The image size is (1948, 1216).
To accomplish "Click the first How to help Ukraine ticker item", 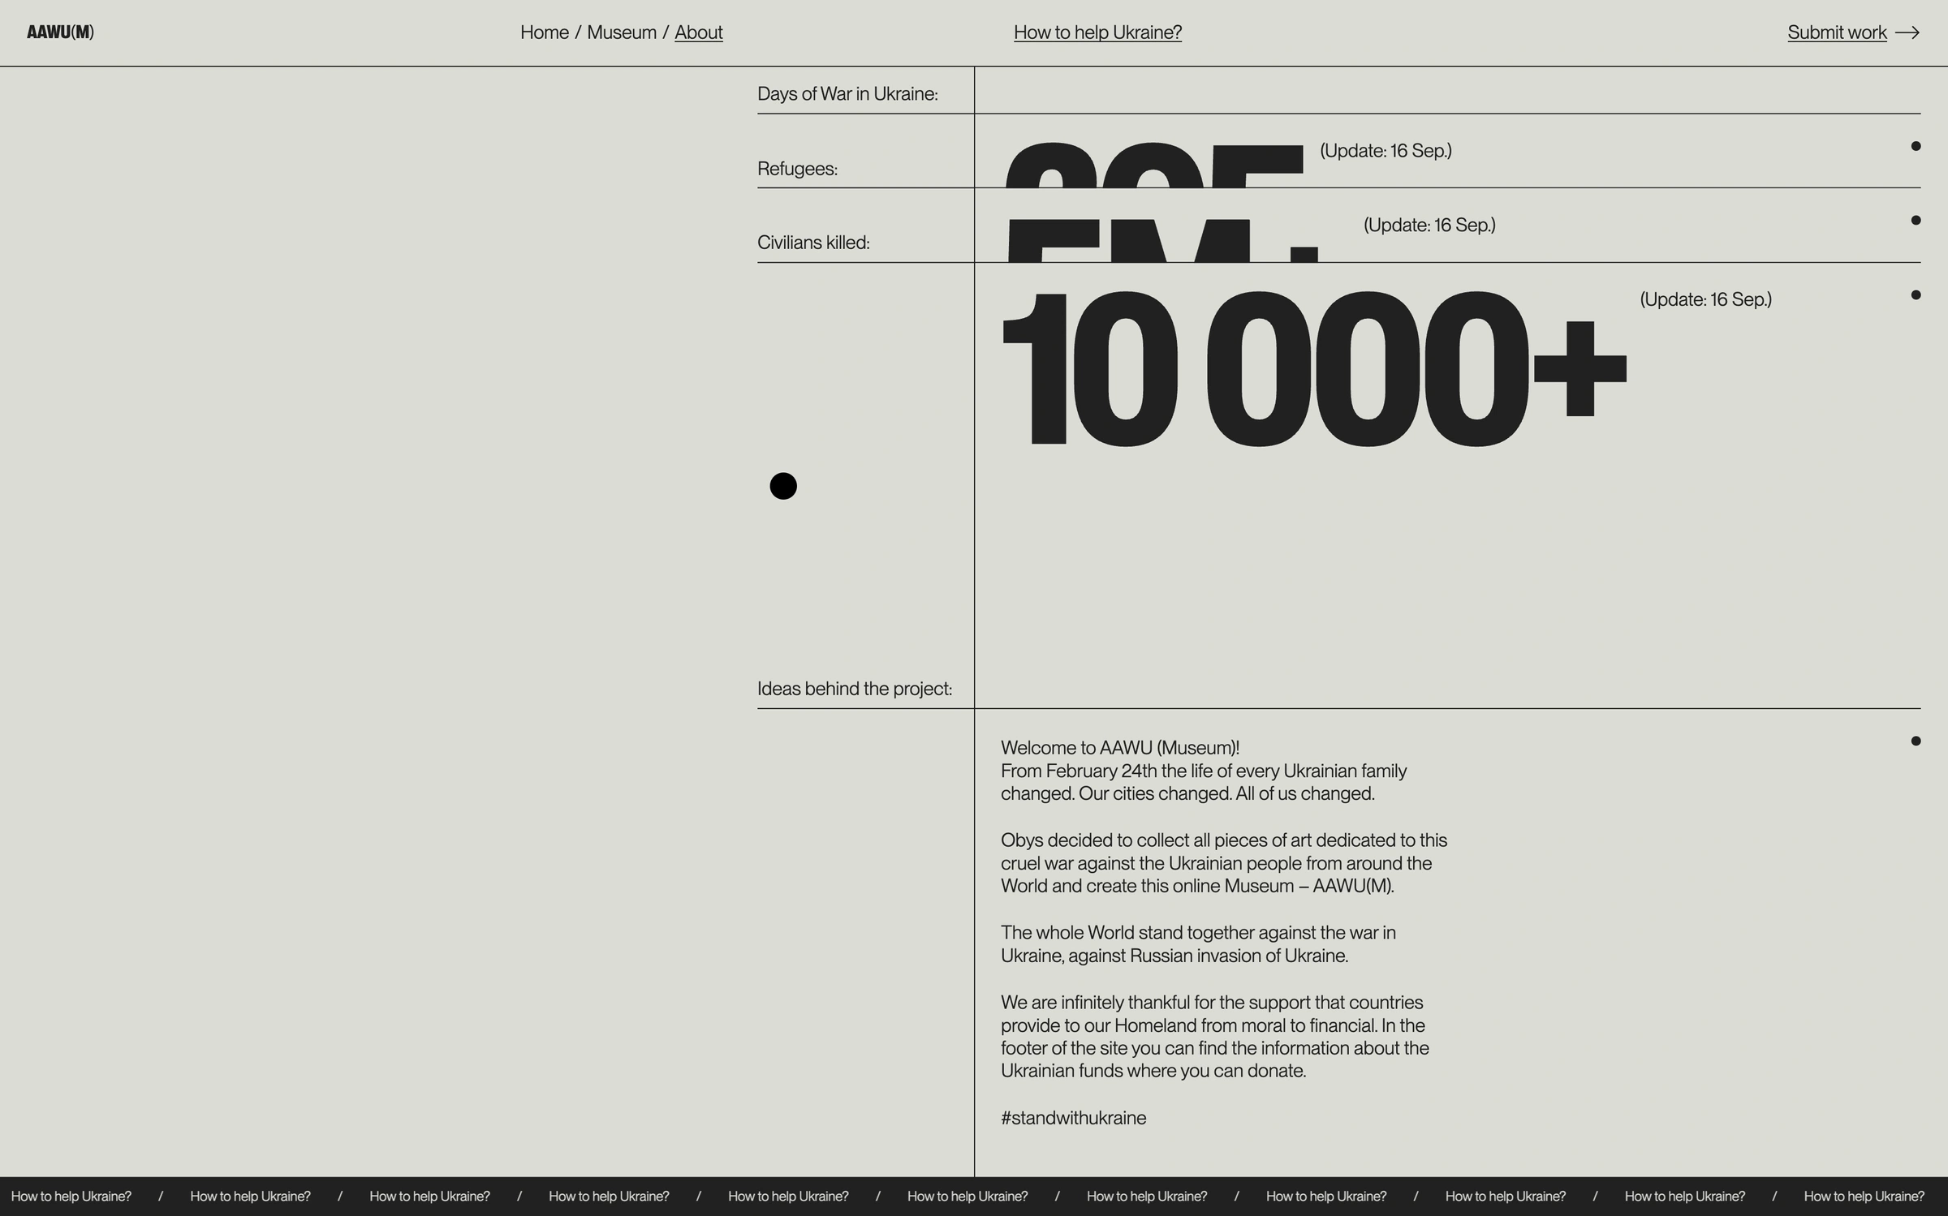I will 71,1196.
